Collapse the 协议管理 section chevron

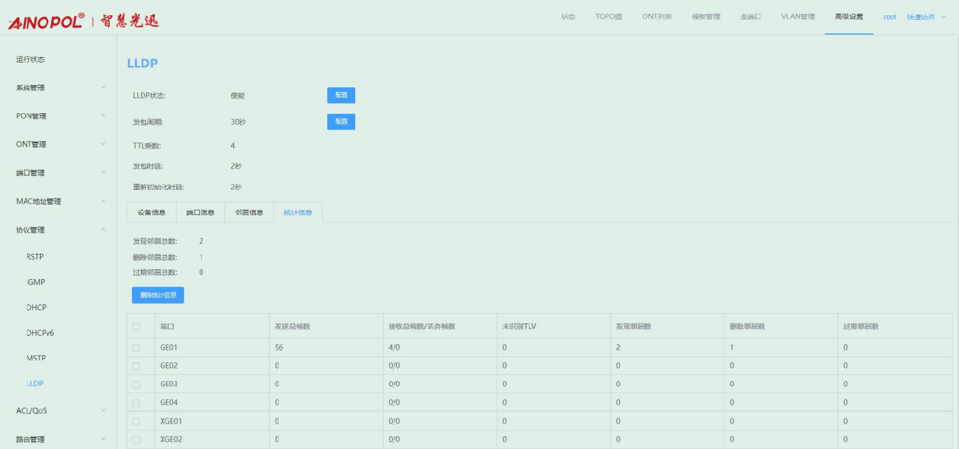(x=103, y=230)
